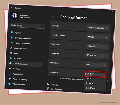Open the Kishalaya account avatar

[14, 16]
